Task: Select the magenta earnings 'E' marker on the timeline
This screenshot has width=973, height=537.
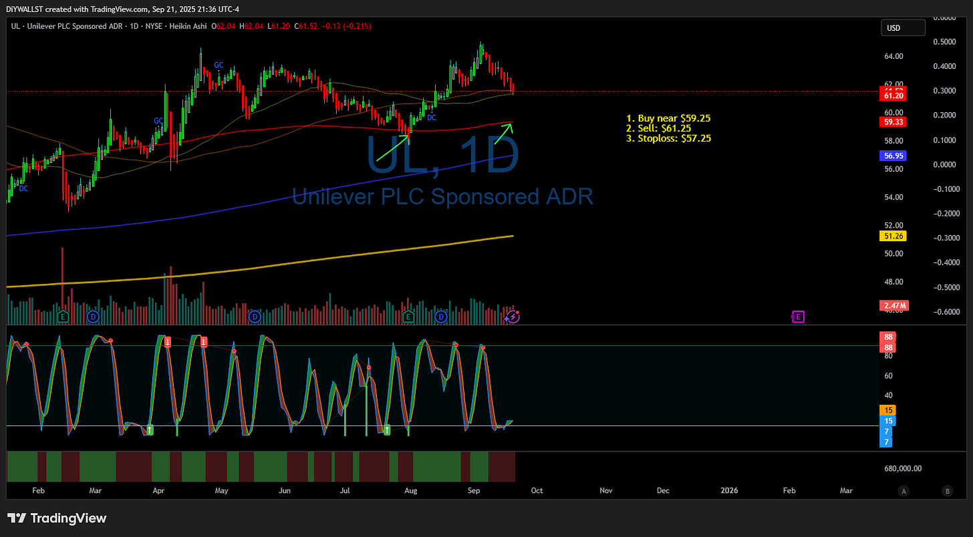Action: click(x=798, y=317)
